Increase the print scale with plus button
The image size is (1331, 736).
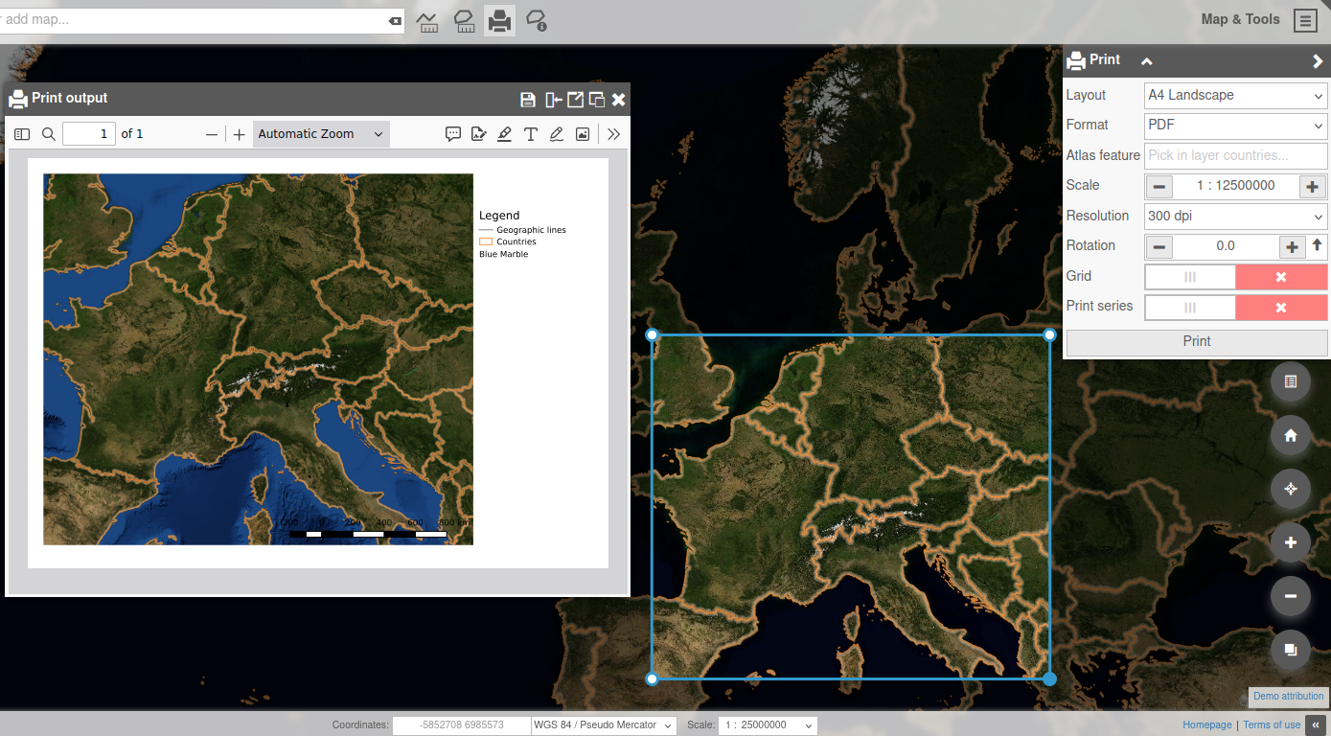pos(1312,187)
